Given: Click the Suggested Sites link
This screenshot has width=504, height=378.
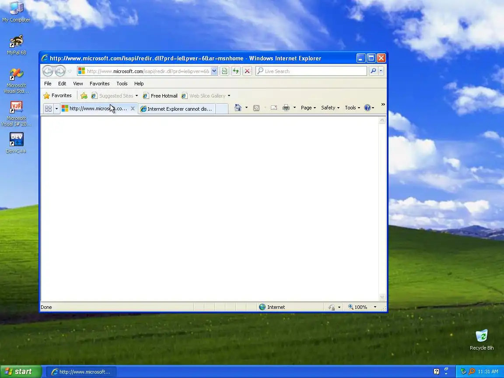Looking at the screenshot, I should (x=112, y=96).
